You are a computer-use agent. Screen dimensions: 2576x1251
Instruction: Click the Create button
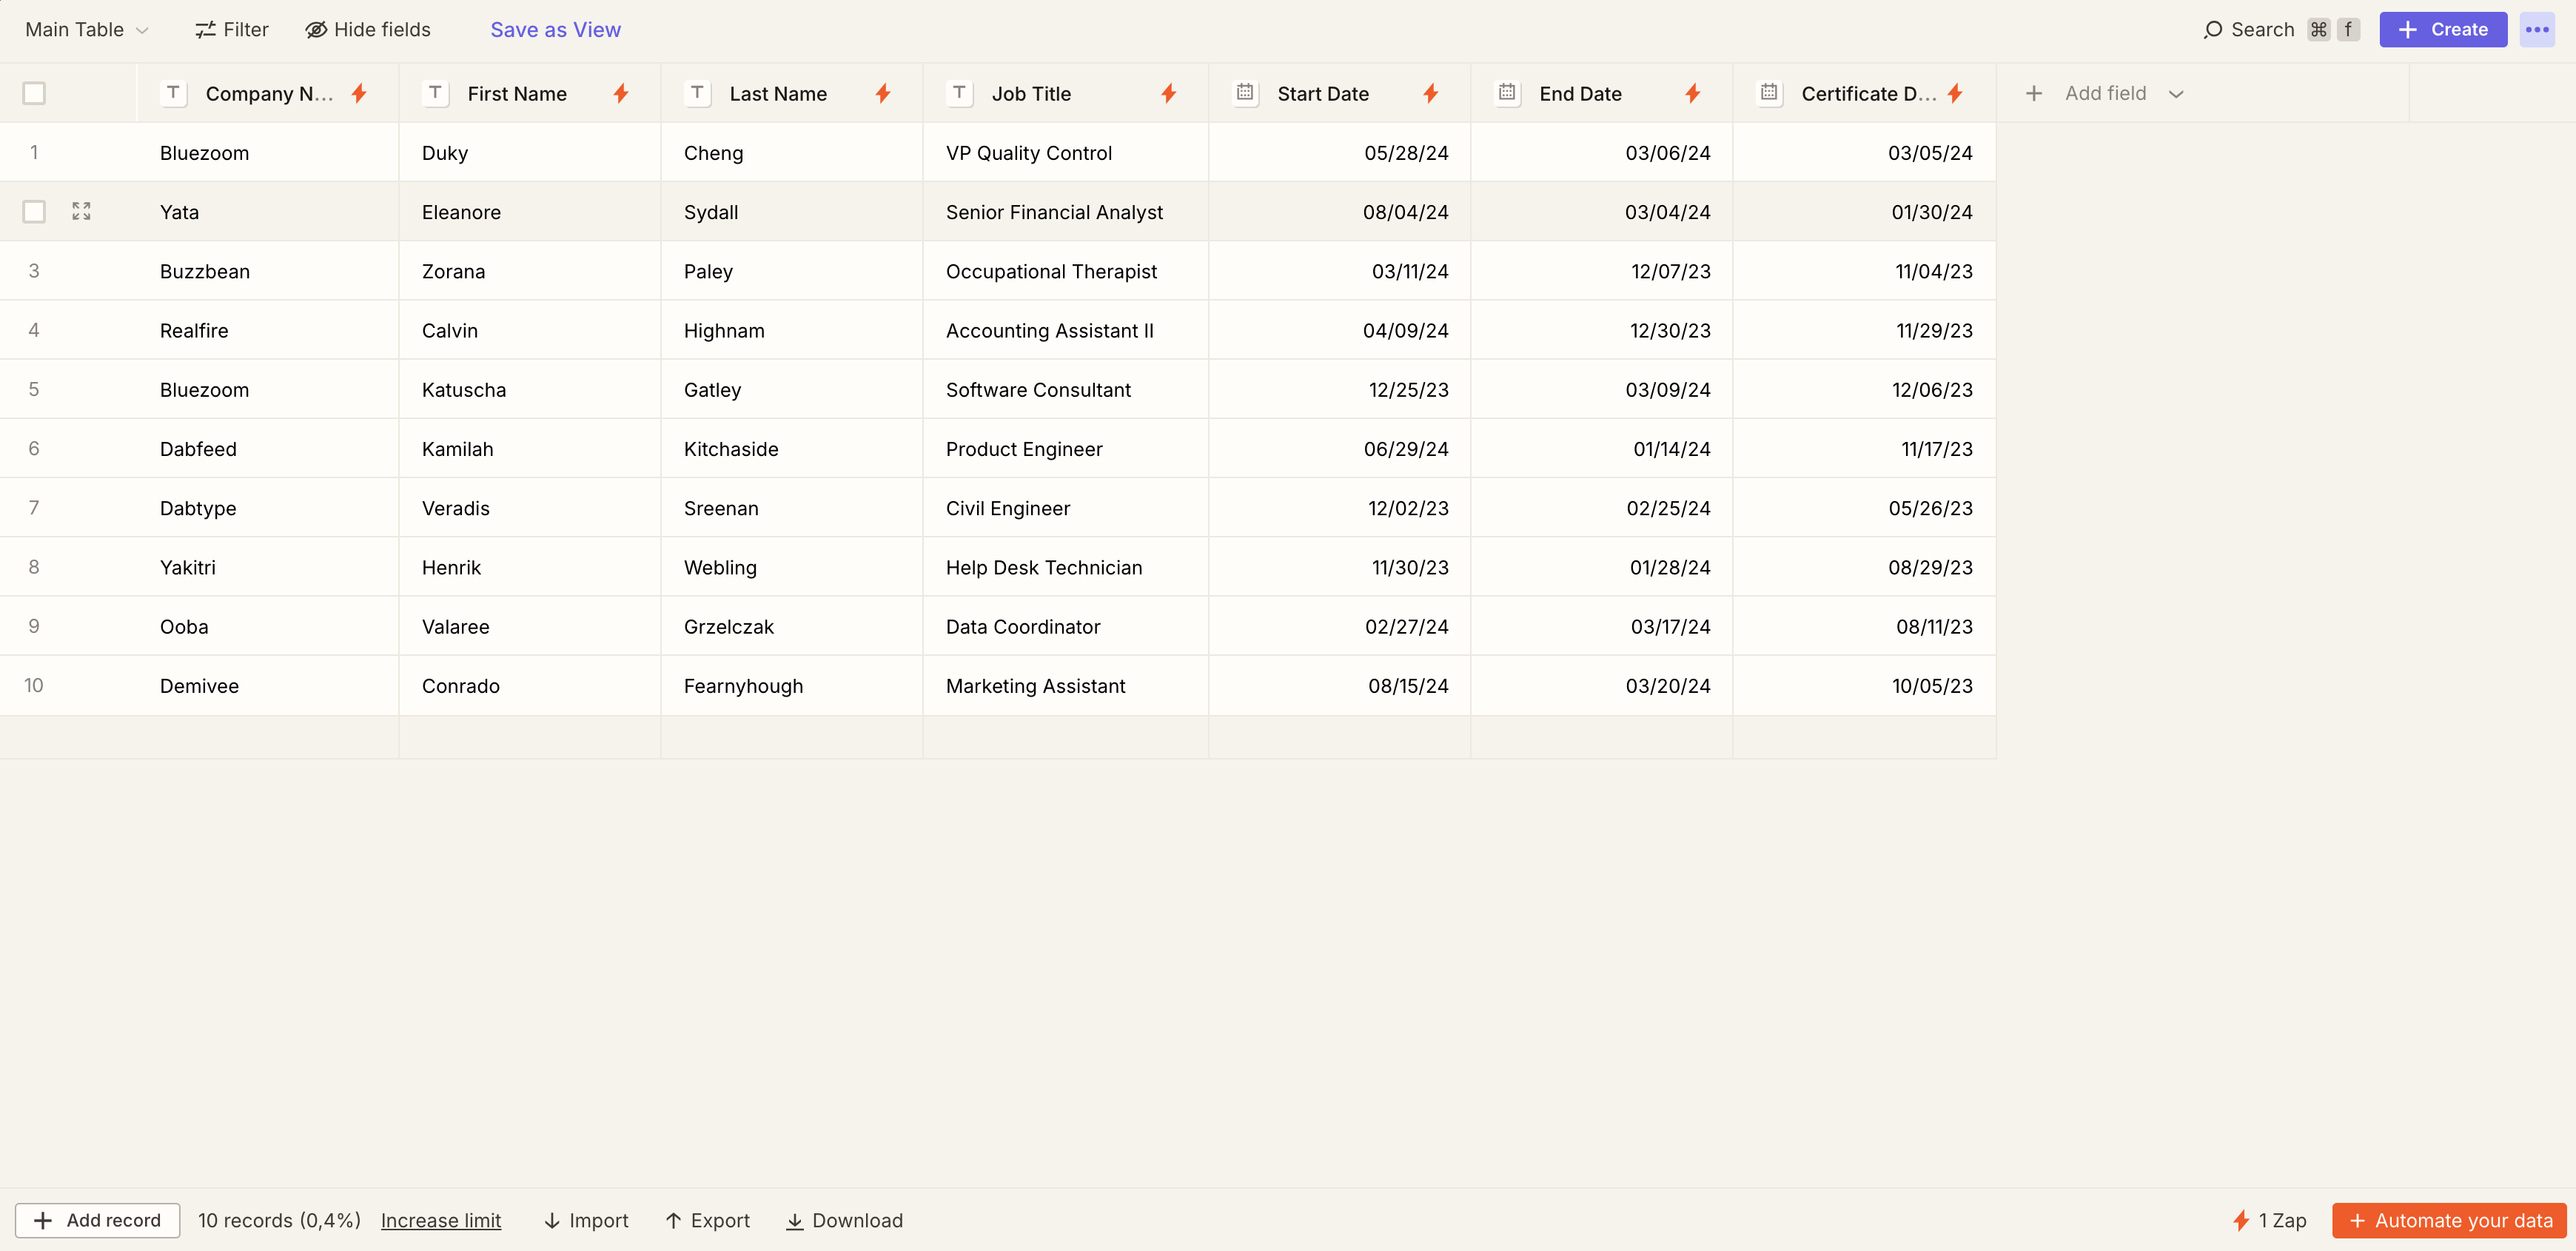click(2442, 30)
